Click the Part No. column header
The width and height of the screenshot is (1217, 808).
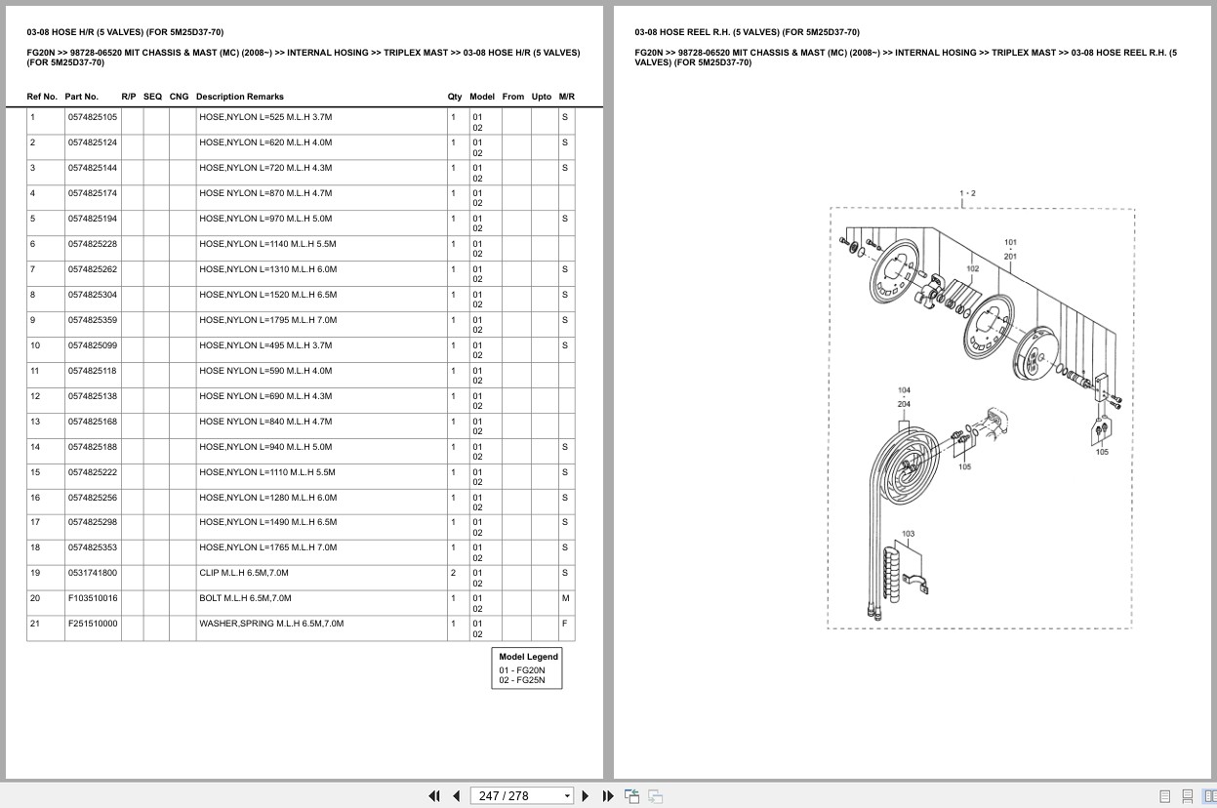(x=82, y=97)
